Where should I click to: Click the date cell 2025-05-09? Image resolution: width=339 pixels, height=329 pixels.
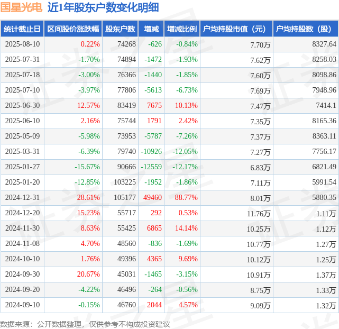pos(23,136)
